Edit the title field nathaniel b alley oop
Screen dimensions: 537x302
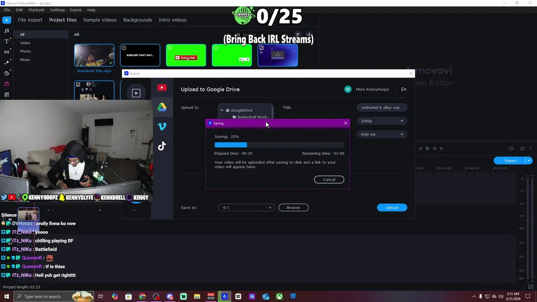point(382,107)
